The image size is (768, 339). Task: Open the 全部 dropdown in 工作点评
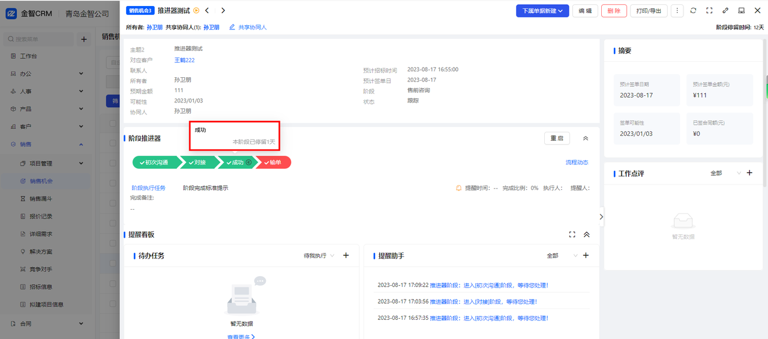(x=726, y=173)
